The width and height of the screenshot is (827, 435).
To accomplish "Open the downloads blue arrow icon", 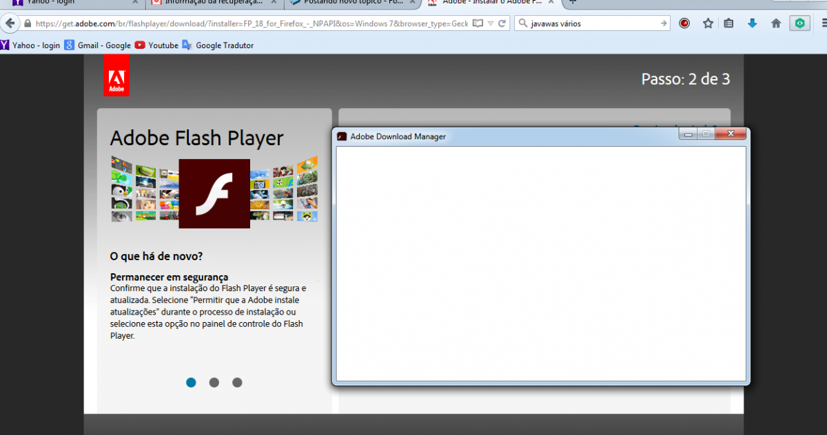I will tap(752, 23).
